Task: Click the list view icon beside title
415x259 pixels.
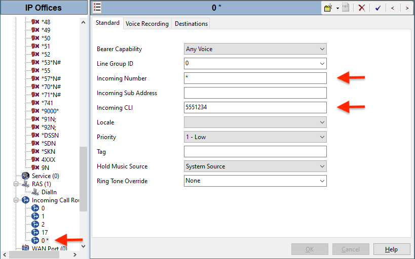Action: tap(97, 8)
